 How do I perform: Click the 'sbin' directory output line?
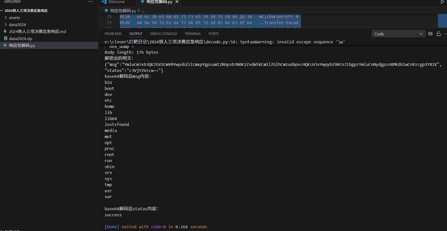[109, 167]
